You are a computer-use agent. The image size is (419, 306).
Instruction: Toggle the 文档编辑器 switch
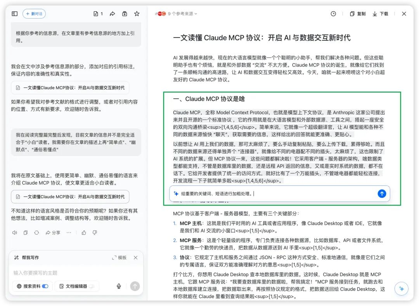92,286
